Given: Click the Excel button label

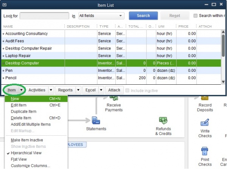Looking at the screenshot, I should click(x=90, y=90).
